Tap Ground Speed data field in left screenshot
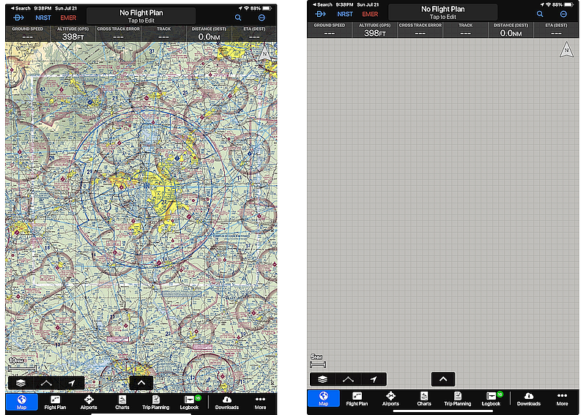586x415 pixels. [x=28, y=33]
